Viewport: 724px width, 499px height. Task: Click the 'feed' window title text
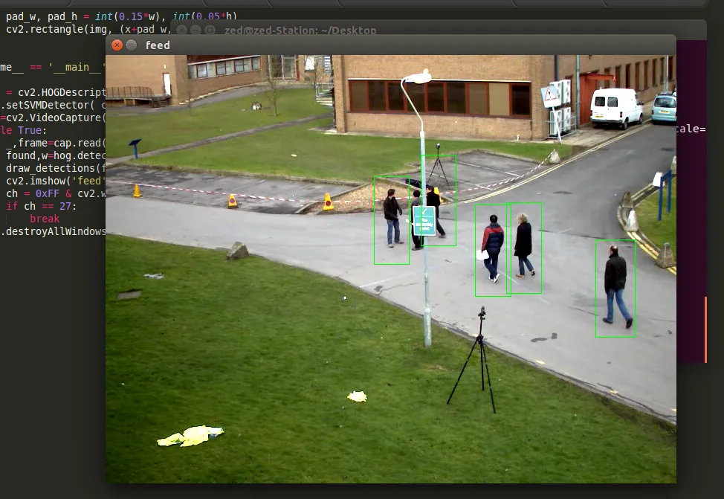[158, 45]
